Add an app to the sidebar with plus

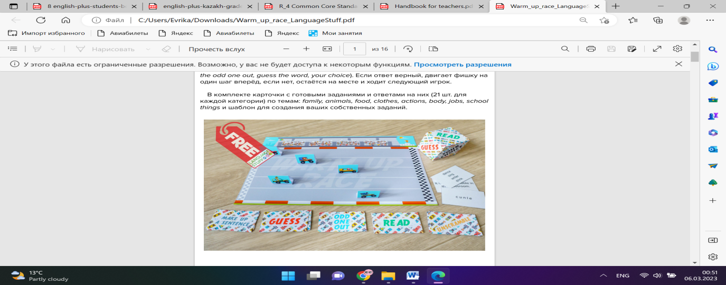click(712, 201)
